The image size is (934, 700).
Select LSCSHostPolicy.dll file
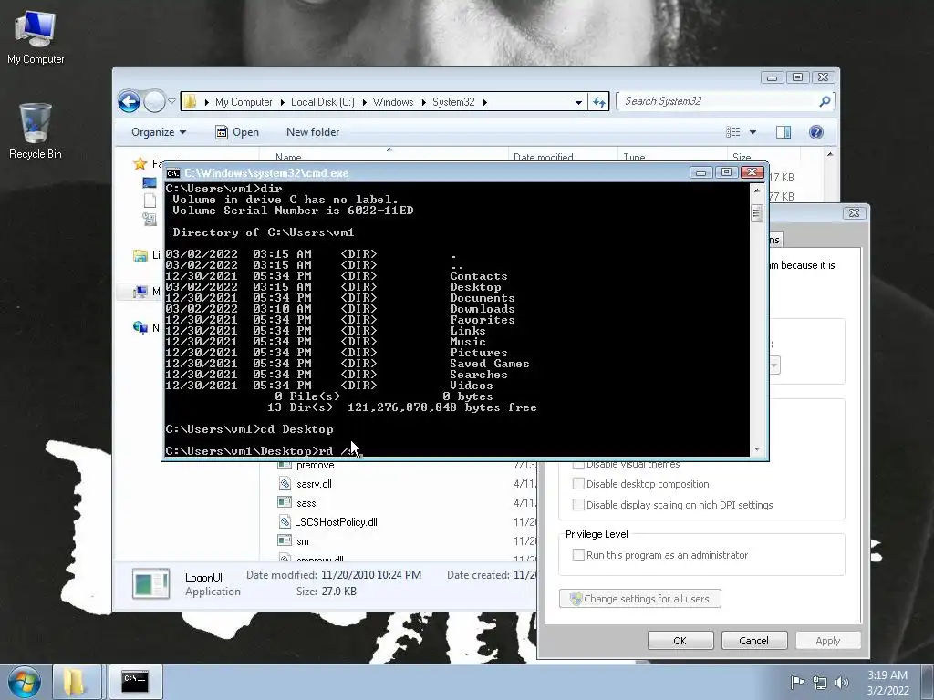336,522
